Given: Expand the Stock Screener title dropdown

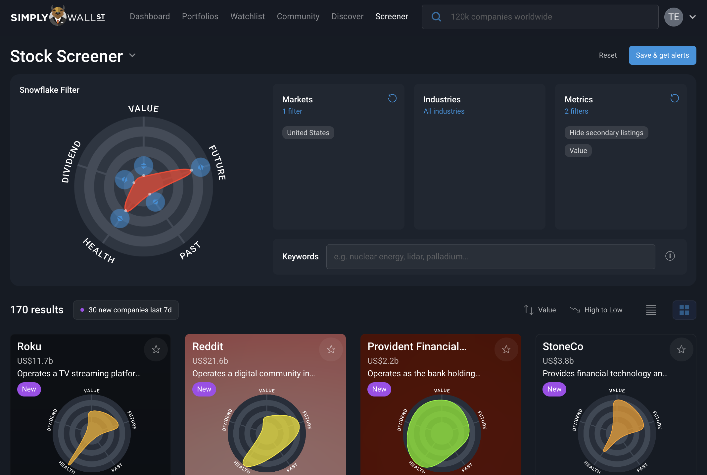Looking at the screenshot, I should [132, 55].
